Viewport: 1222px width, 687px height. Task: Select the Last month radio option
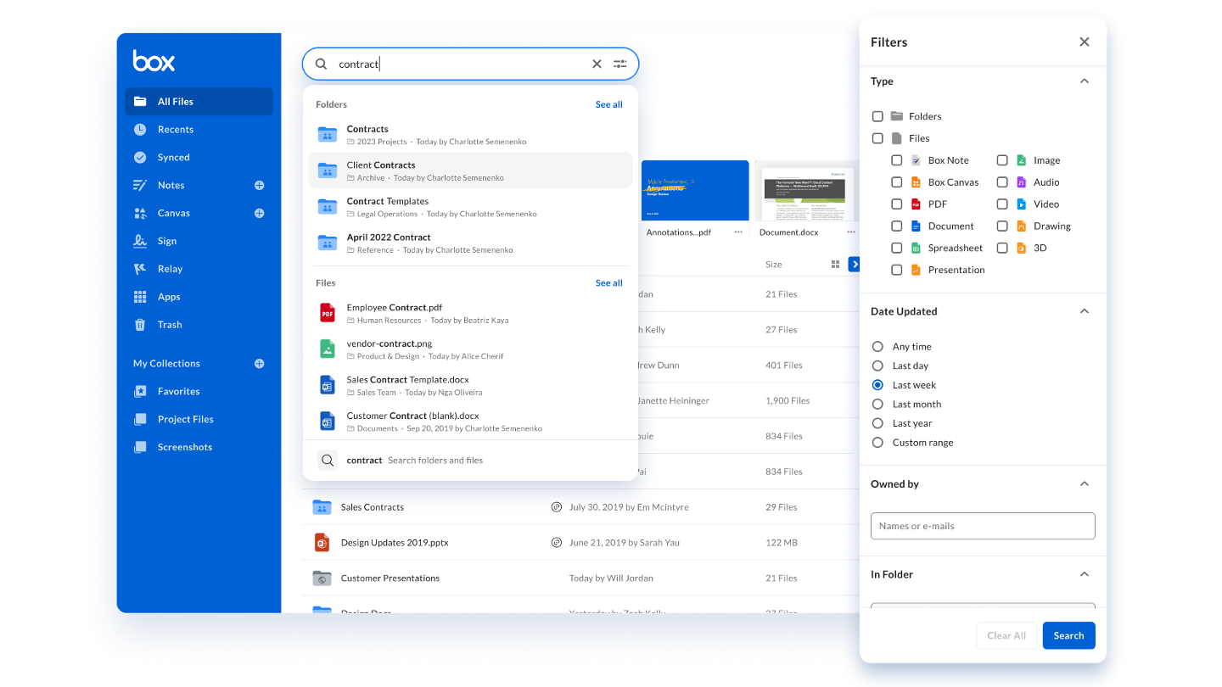point(877,405)
